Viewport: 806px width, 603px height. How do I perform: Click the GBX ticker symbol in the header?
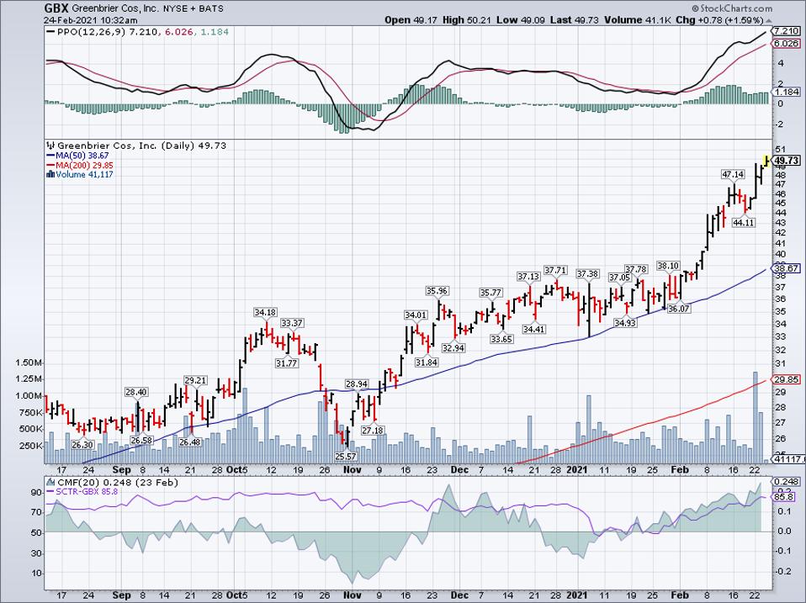pos(56,8)
